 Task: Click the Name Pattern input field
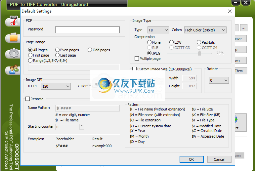[x=87, y=108]
